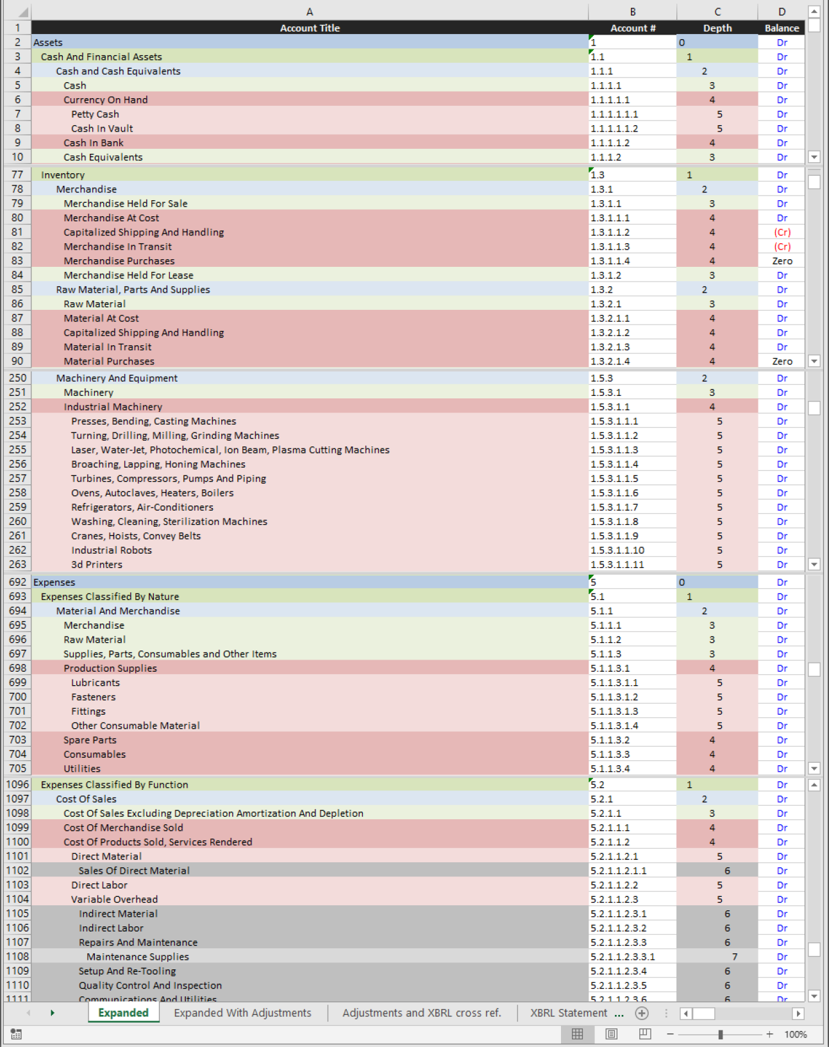Select depth value 7 in row 1108

(x=717, y=957)
